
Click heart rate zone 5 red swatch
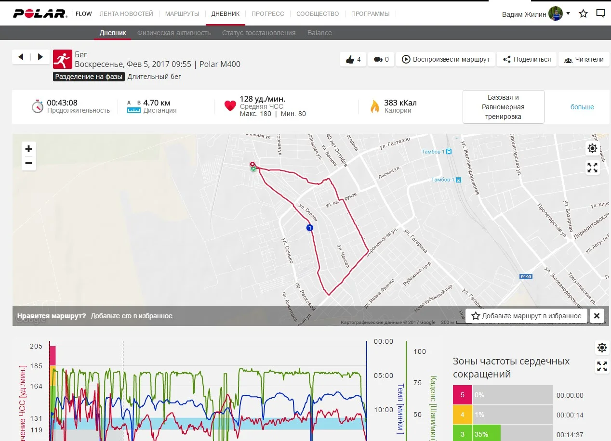pos(463,395)
